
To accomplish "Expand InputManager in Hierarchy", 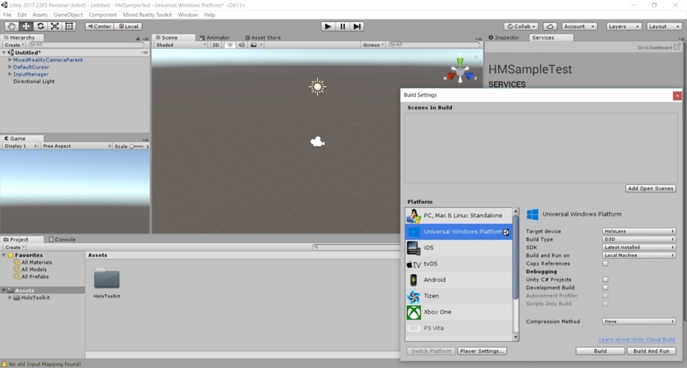I will [x=9, y=74].
